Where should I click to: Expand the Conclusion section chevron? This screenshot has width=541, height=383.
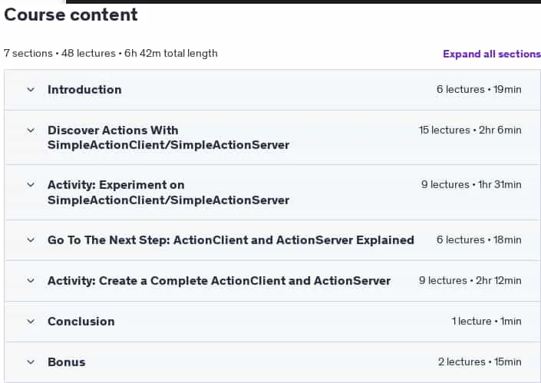(x=31, y=322)
